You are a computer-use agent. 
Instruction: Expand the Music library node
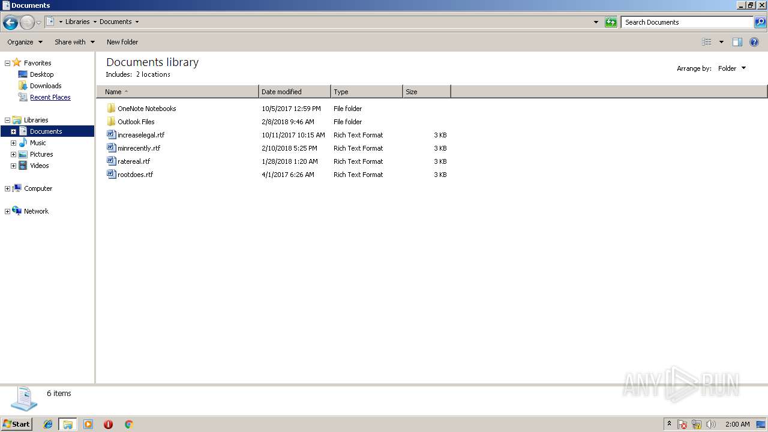tap(13, 143)
